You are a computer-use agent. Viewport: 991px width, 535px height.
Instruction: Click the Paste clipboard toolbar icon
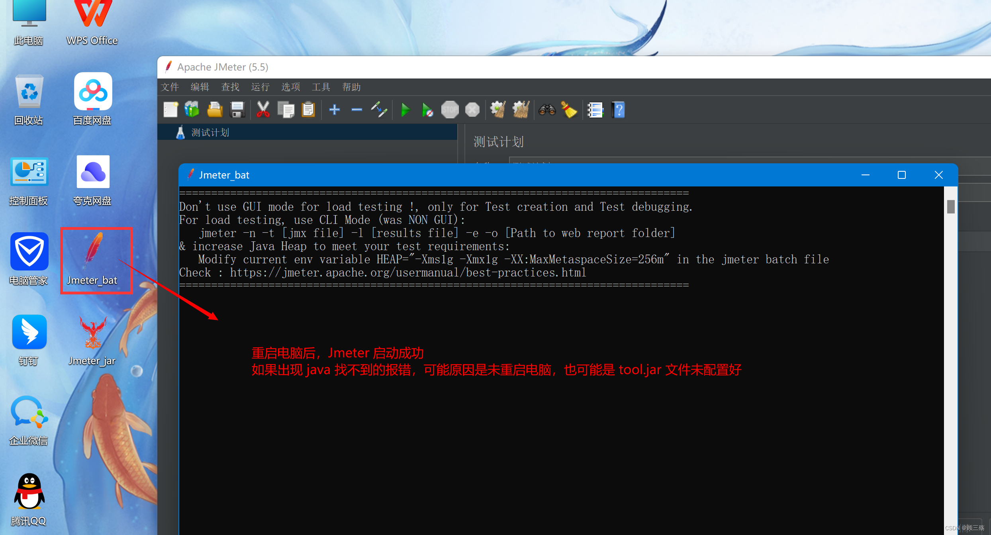308,110
